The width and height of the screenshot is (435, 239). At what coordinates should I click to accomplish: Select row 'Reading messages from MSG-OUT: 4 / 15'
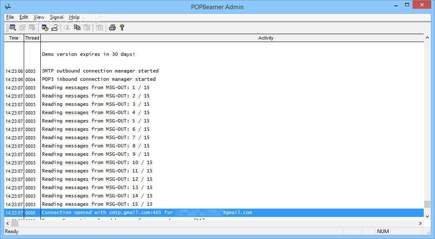(214, 113)
